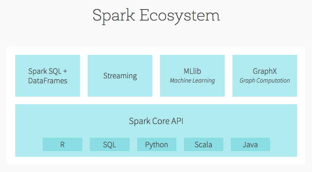Click the Streaming text label
The width and height of the screenshot is (312, 172).
[120, 76]
